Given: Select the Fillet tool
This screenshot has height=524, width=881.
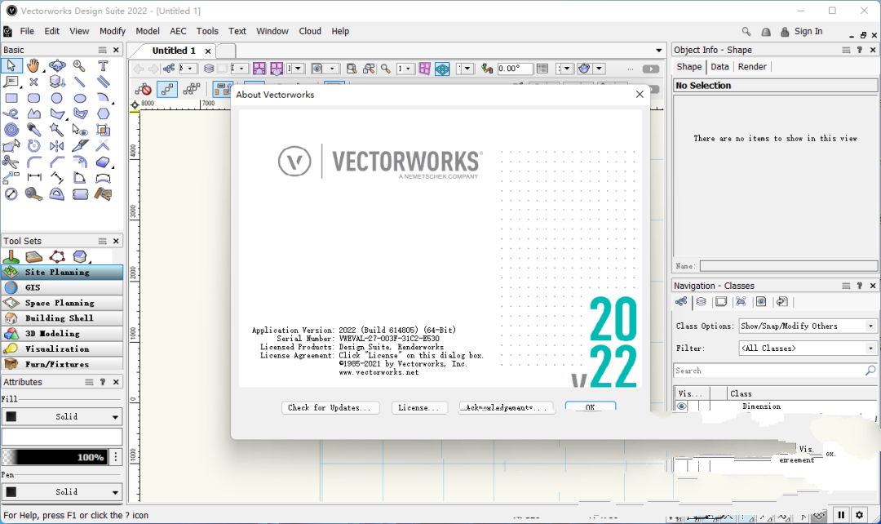Looking at the screenshot, I should click(x=33, y=162).
